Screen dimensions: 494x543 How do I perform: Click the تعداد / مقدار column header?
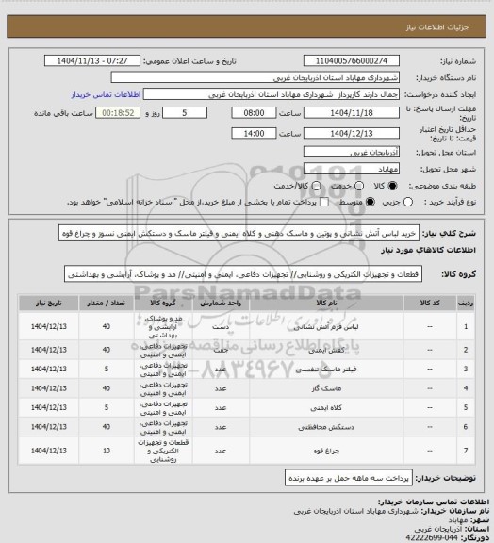pyautogui.click(x=106, y=303)
